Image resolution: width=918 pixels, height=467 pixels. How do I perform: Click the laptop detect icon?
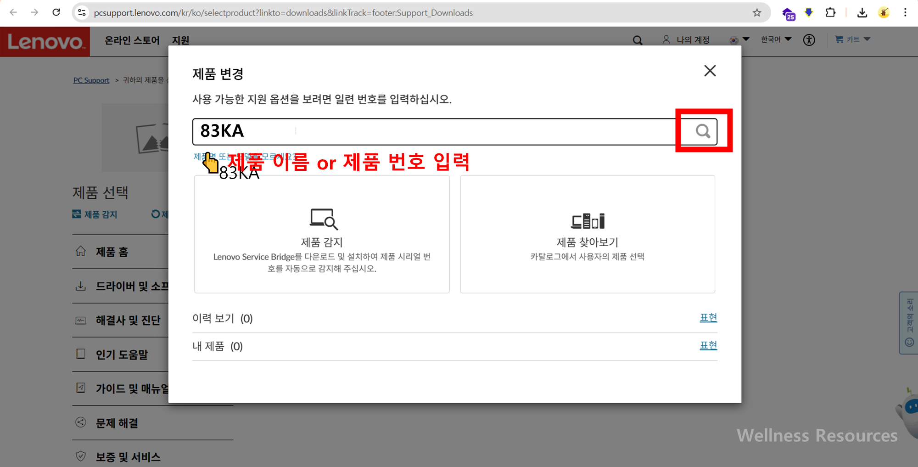[324, 219]
